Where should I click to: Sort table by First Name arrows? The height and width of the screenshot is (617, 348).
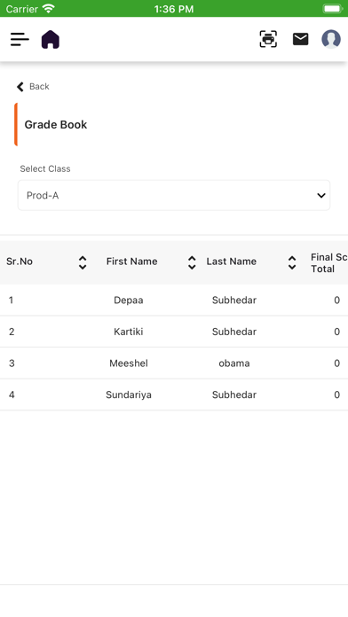[192, 262]
